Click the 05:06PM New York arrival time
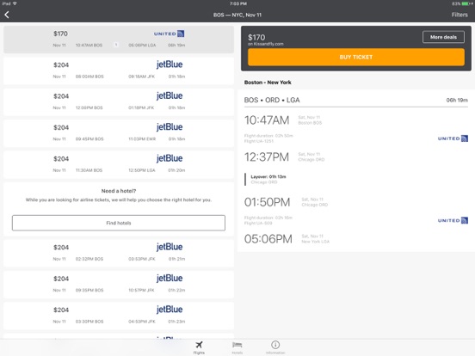The image size is (475, 356). pyautogui.click(x=268, y=239)
